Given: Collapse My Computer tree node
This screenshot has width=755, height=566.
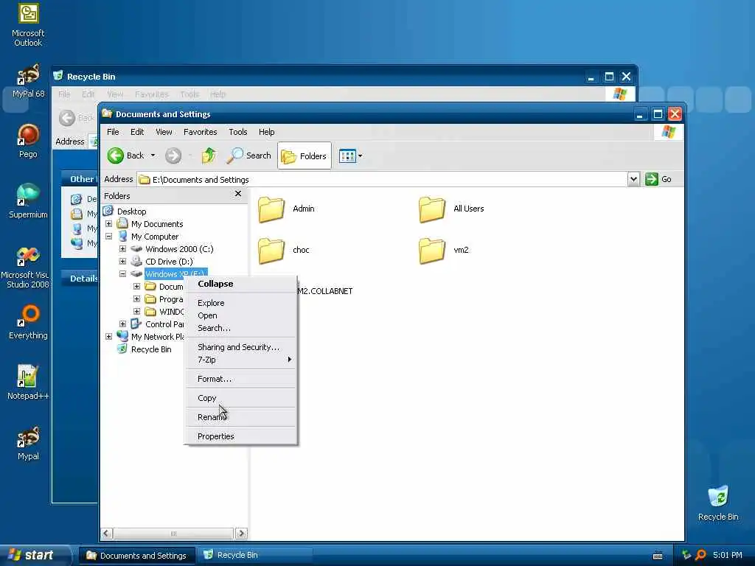Looking at the screenshot, I should coord(109,237).
